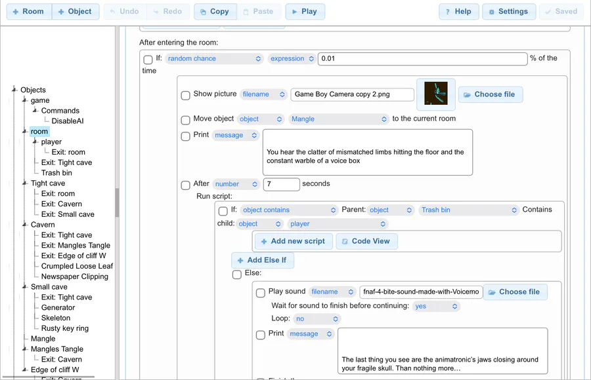Add a new Object
The image size is (591, 380).
coord(76,12)
